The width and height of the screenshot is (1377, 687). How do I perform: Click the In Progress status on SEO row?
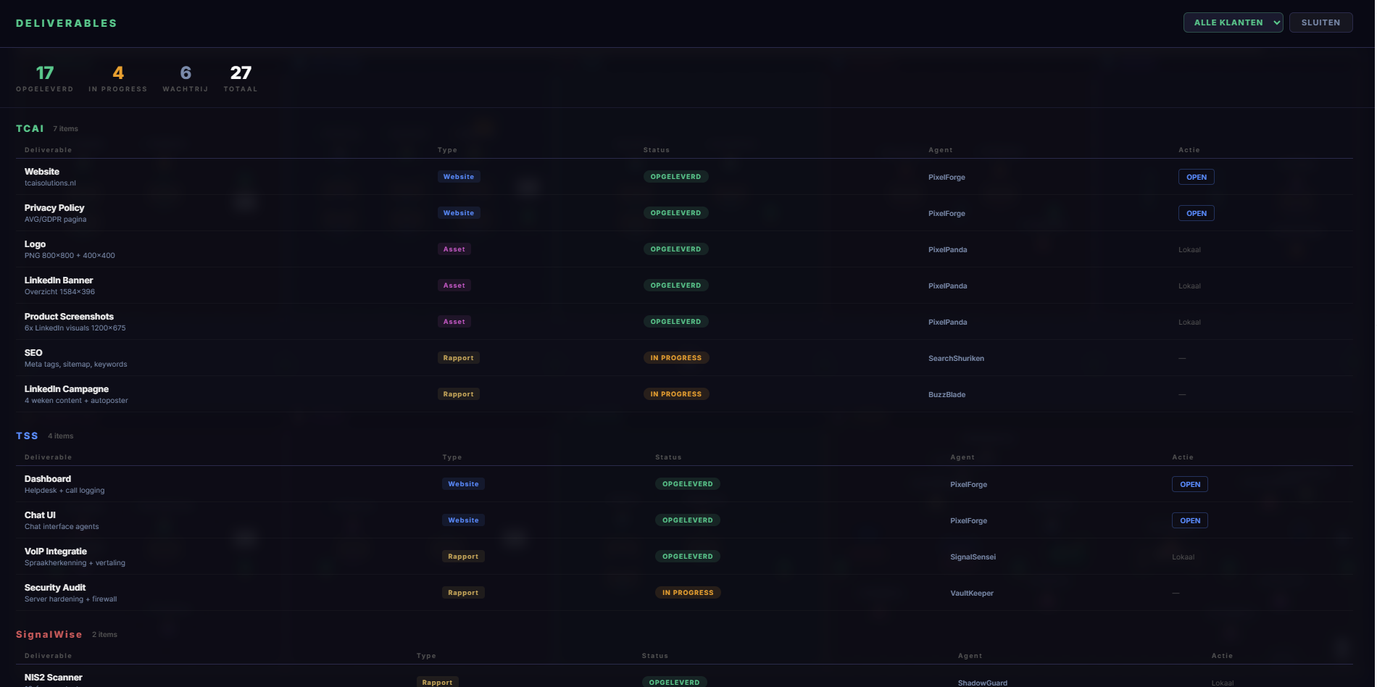pos(676,358)
